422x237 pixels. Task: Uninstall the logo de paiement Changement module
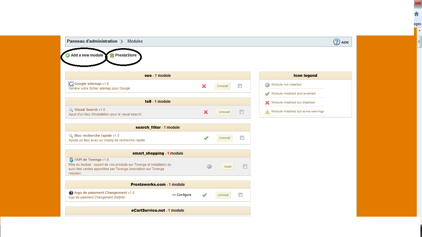pos(223,195)
